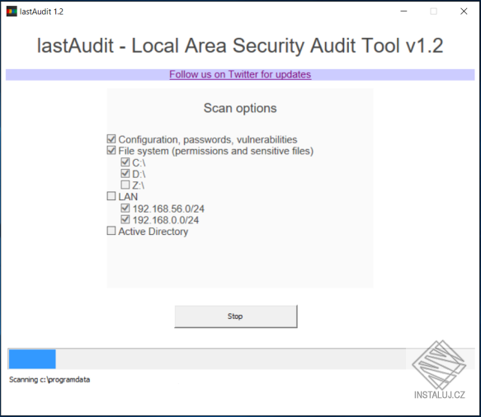Click the Scan options heading

(x=240, y=108)
